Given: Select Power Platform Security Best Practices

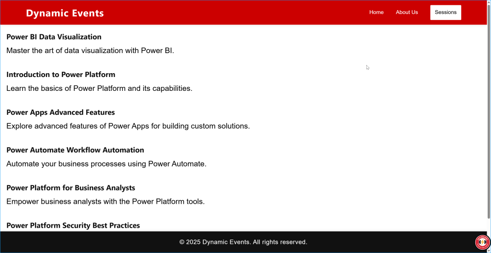Looking at the screenshot, I should (73, 225).
